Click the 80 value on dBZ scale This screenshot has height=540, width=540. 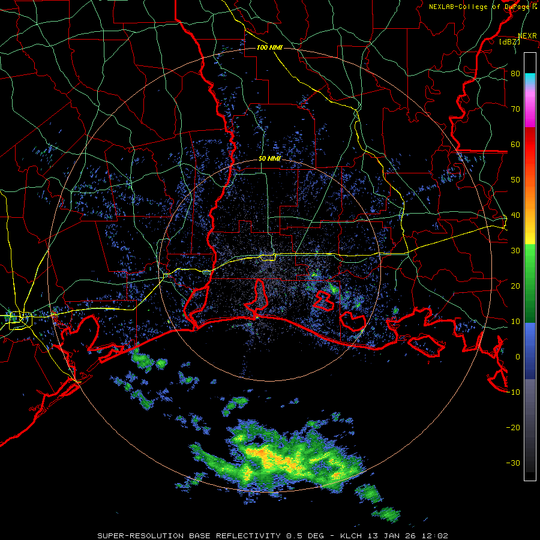click(x=515, y=73)
